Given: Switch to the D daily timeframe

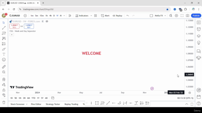Looking at the screenshot, I should pyautogui.click(x=54, y=16).
